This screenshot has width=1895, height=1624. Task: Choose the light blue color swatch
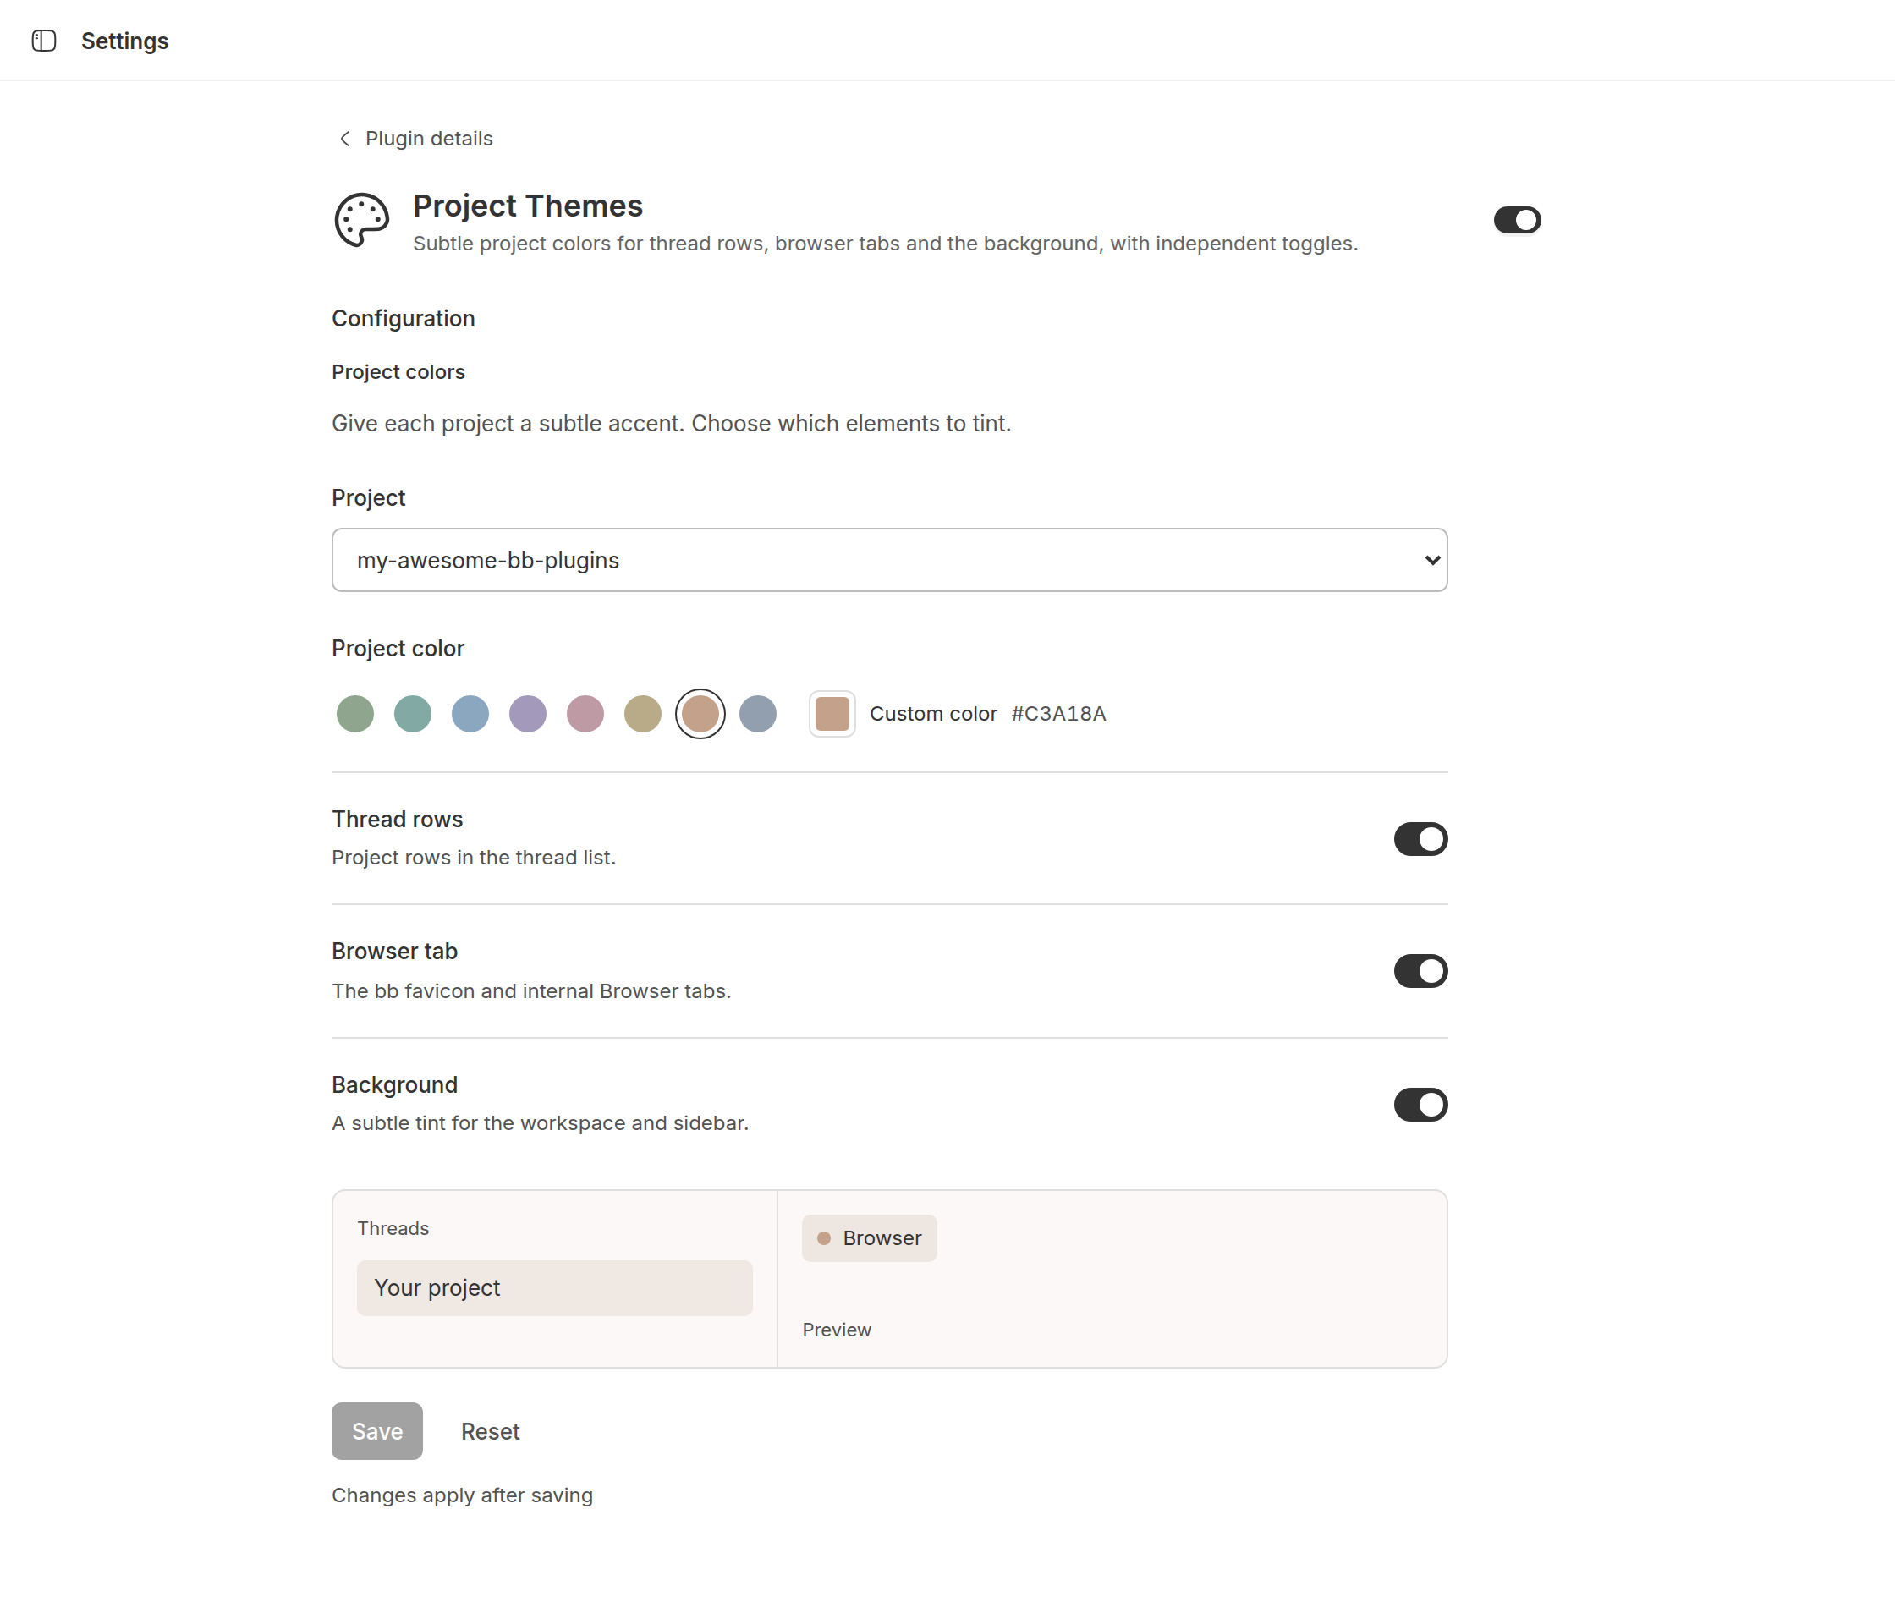470,713
